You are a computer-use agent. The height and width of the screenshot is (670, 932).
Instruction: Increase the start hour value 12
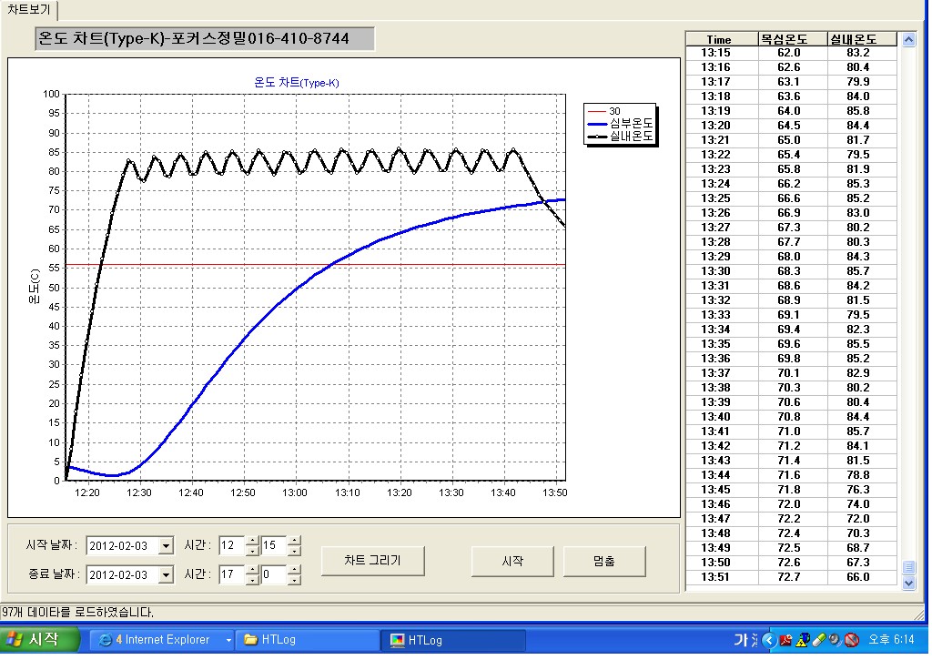(x=253, y=541)
